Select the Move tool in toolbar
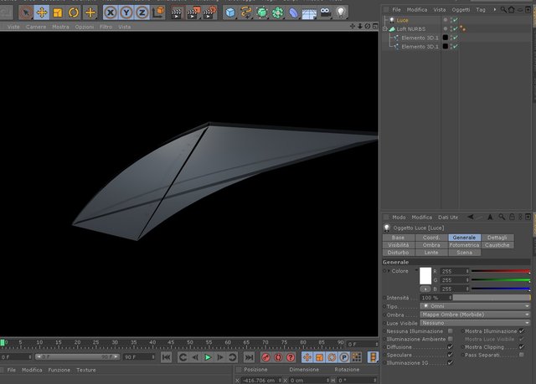536x384 pixels. [x=42, y=13]
